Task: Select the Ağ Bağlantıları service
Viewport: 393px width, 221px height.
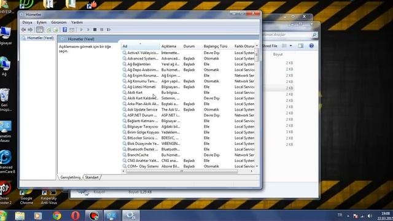Action: (189, 64)
